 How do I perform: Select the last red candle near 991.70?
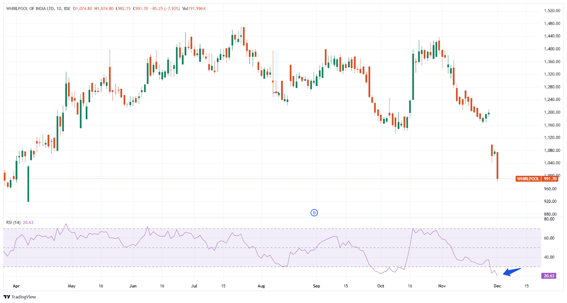498,166
